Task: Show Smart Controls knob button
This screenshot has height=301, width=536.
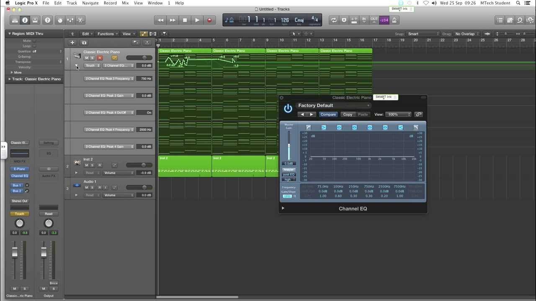Action: click(x=60, y=20)
